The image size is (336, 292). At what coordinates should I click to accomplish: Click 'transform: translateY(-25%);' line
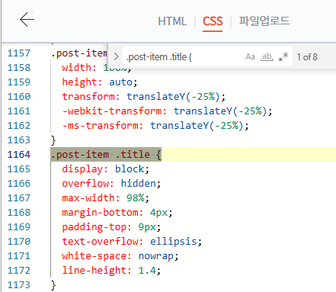143,97
